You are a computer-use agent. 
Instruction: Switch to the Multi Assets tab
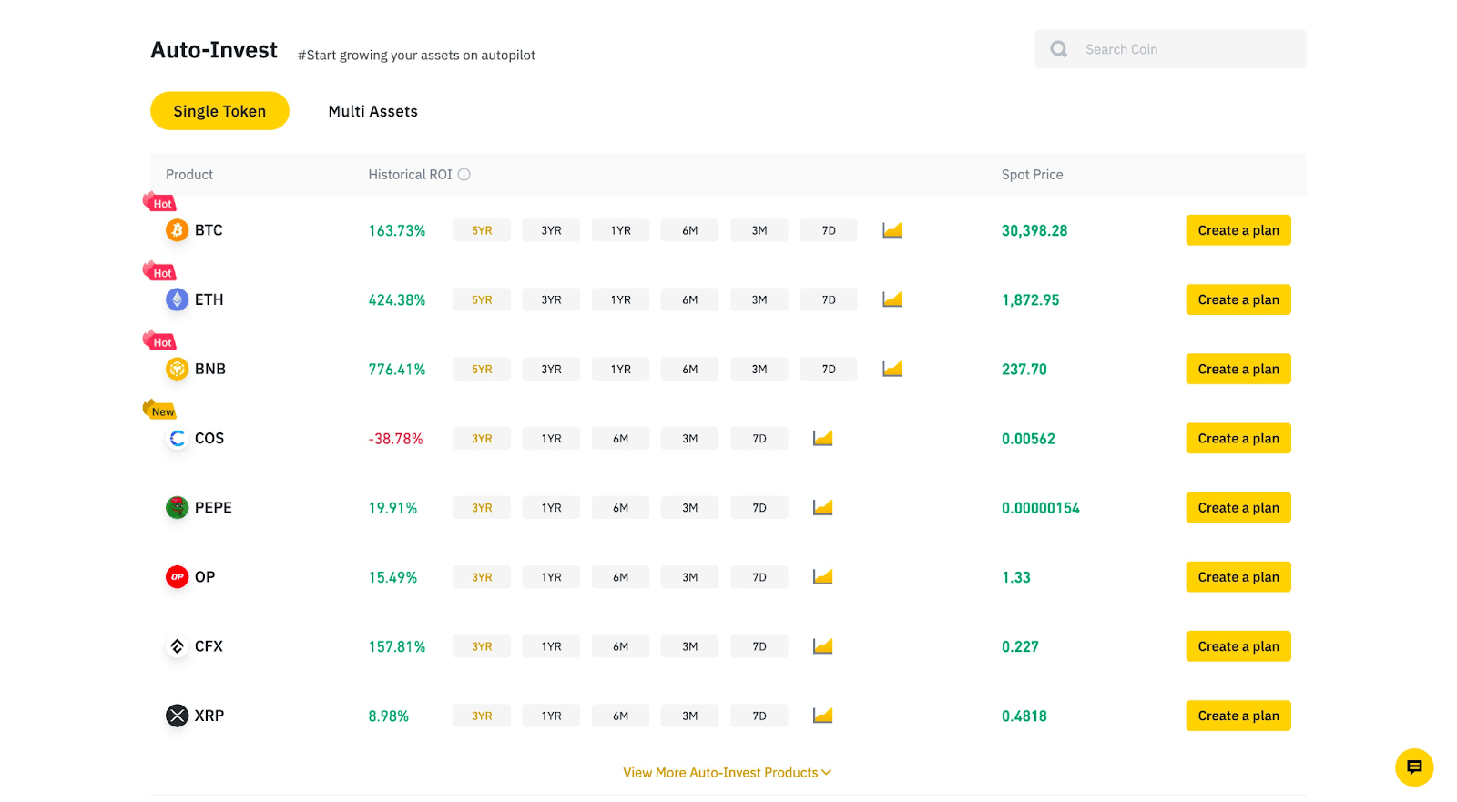(x=372, y=111)
